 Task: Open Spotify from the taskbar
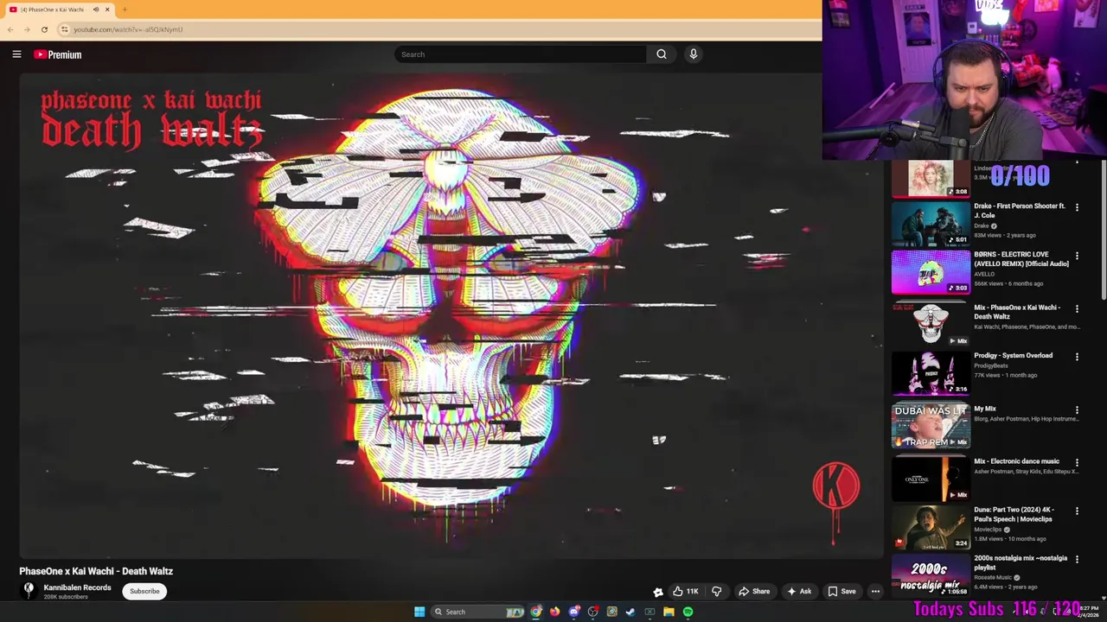(688, 612)
